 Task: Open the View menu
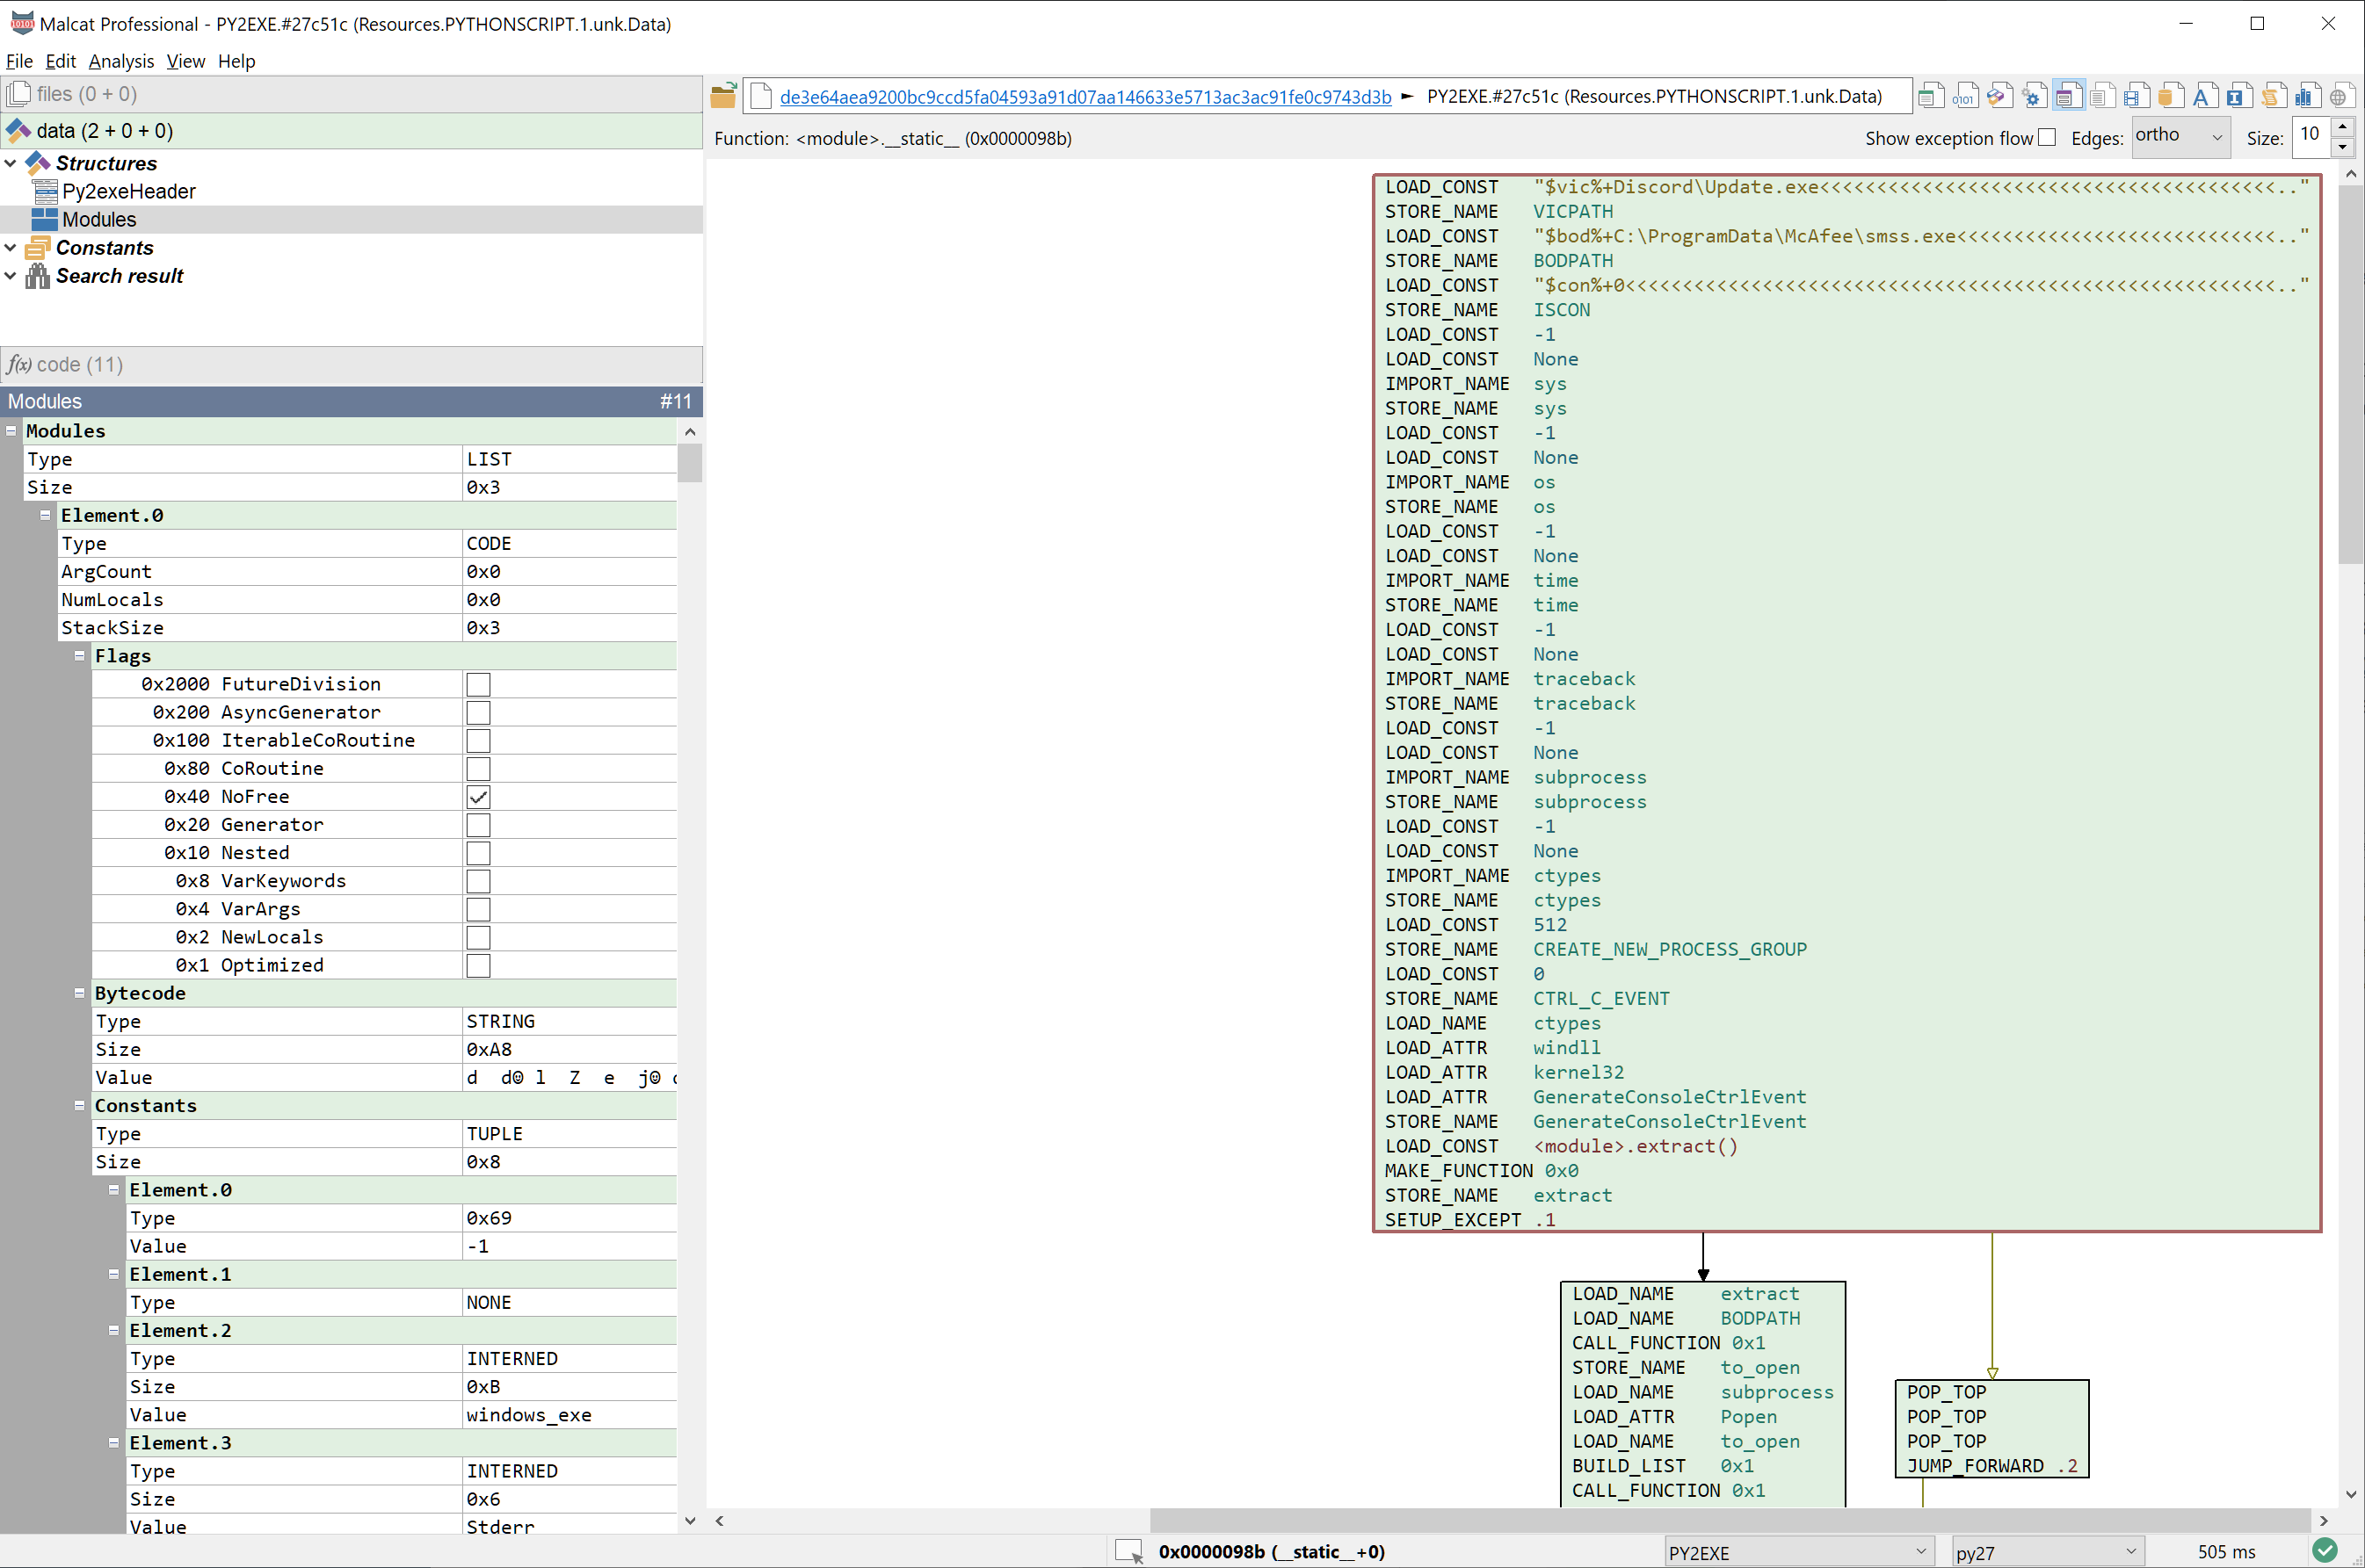coord(185,61)
